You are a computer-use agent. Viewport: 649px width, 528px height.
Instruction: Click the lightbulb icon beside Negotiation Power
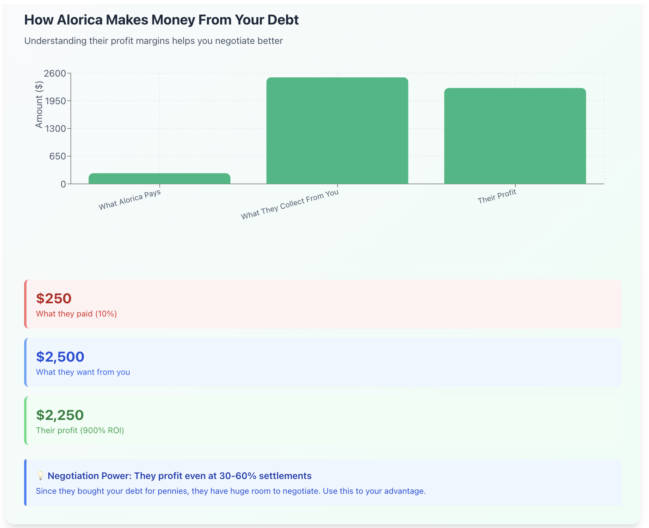[40, 476]
